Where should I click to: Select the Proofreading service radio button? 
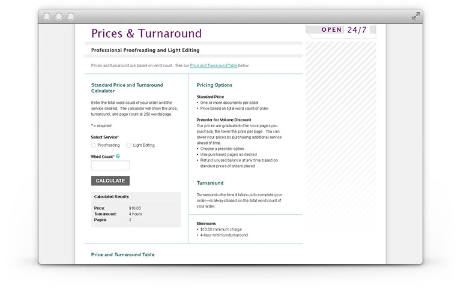tap(94, 145)
